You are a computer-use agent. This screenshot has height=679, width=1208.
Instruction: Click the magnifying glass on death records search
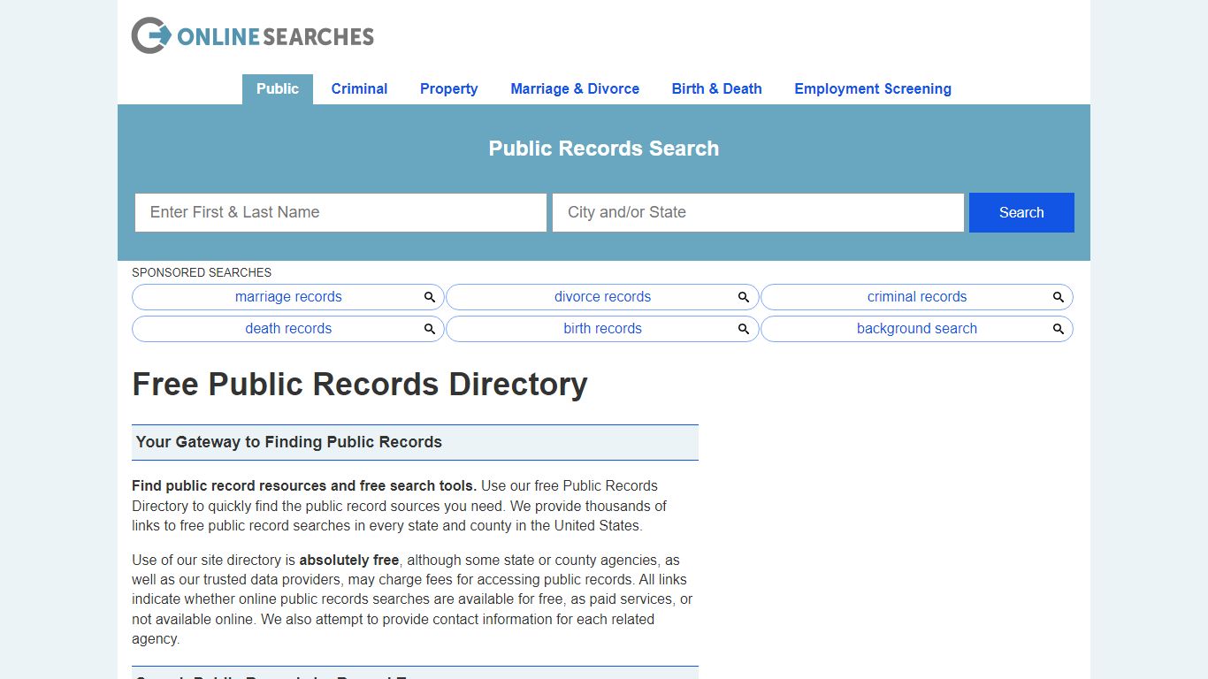tap(430, 328)
